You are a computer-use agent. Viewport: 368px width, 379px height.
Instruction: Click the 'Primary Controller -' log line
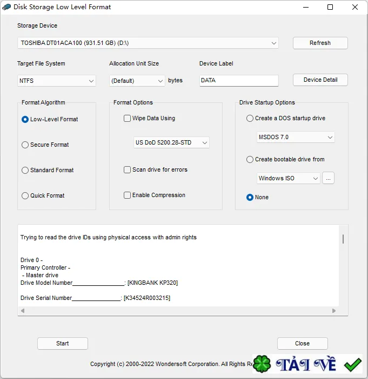tap(45, 267)
